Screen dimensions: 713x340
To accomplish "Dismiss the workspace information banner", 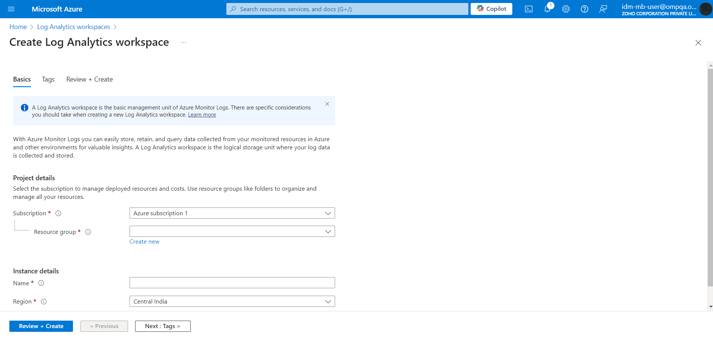I will [327, 104].
